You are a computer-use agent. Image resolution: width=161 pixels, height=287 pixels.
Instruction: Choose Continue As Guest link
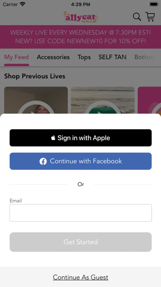coord(81,277)
